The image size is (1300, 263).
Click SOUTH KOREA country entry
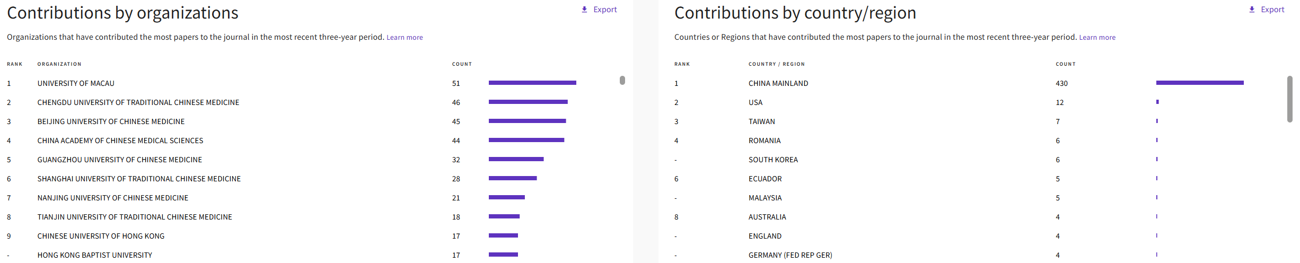(773, 160)
